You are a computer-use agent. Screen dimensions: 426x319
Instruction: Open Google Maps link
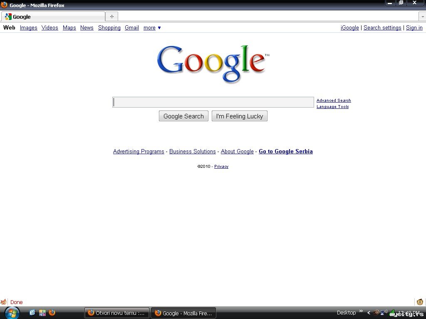pyautogui.click(x=69, y=28)
